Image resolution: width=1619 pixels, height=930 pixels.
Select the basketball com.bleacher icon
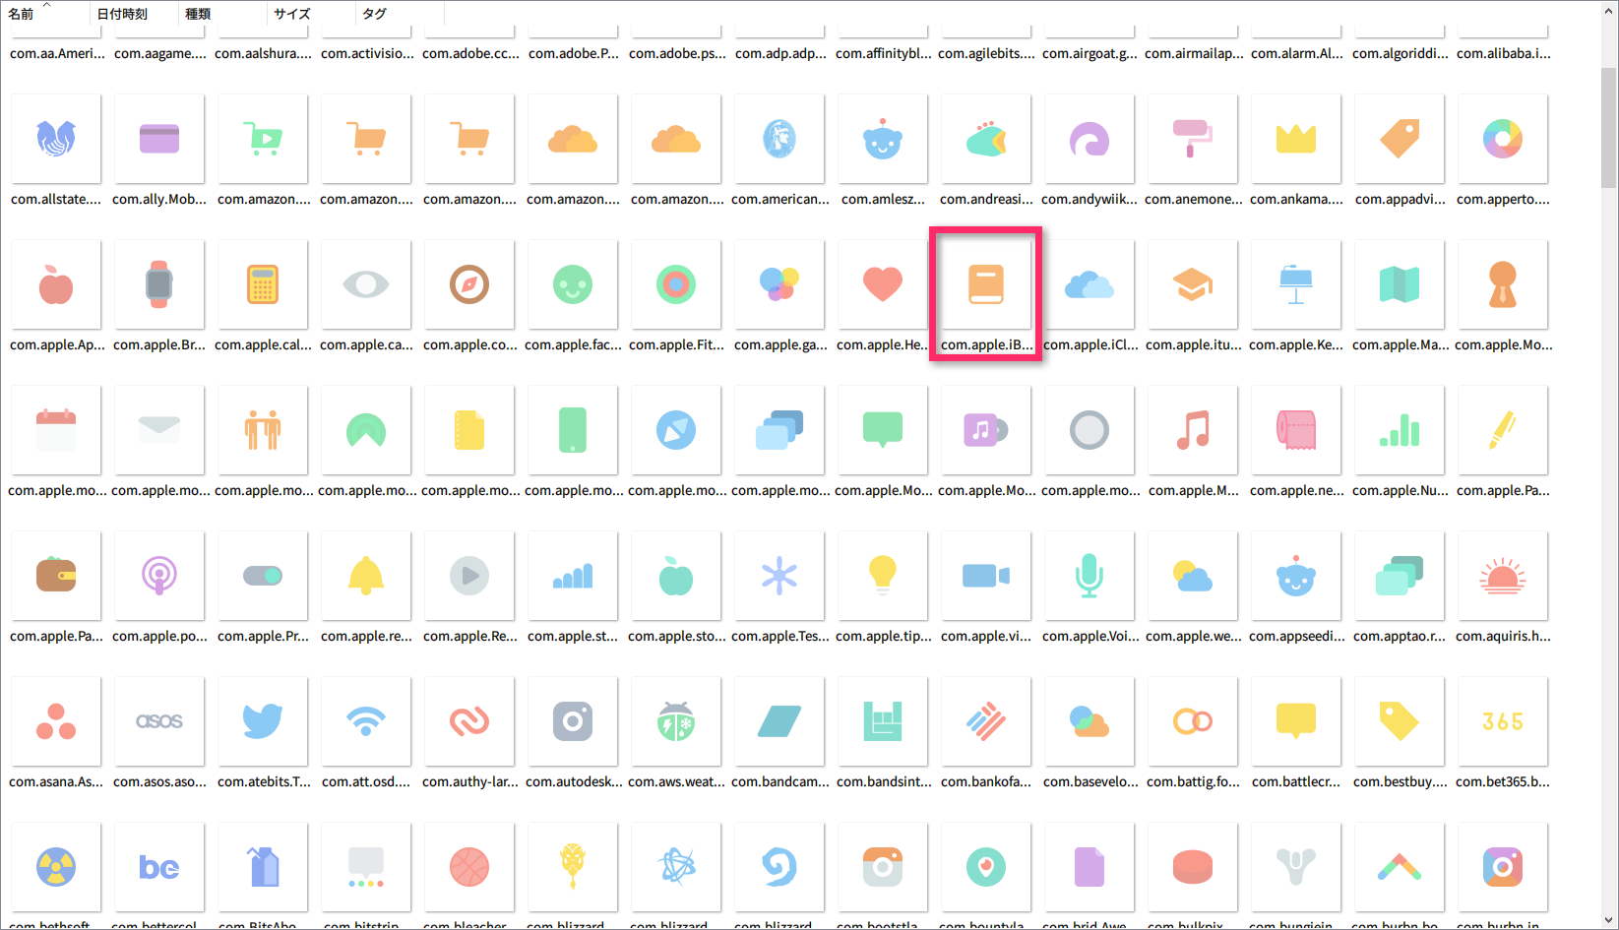469,867
